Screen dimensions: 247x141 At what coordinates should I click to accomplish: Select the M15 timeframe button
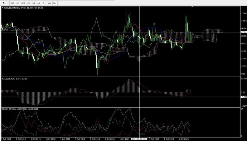click(23, 3)
